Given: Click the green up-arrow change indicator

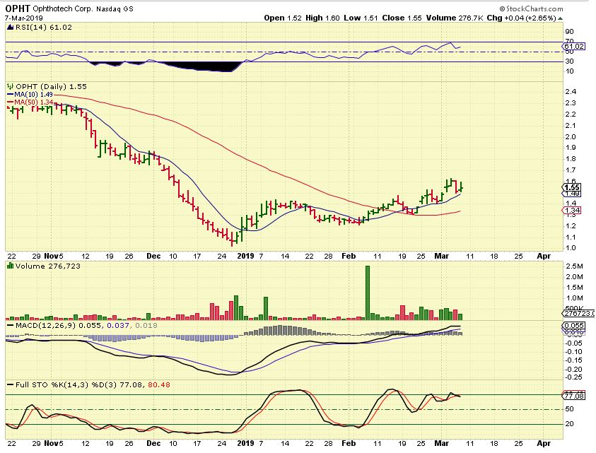Looking at the screenshot, I should pyautogui.click(x=560, y=18).
